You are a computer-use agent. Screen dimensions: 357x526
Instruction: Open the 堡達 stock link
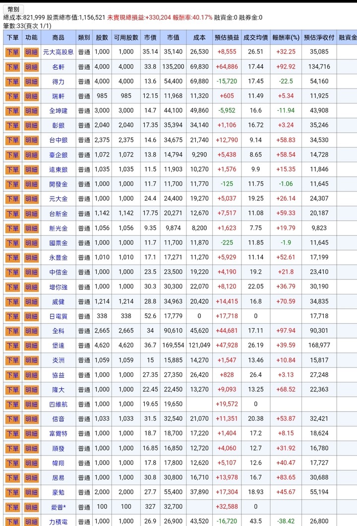tap(58, 346)
